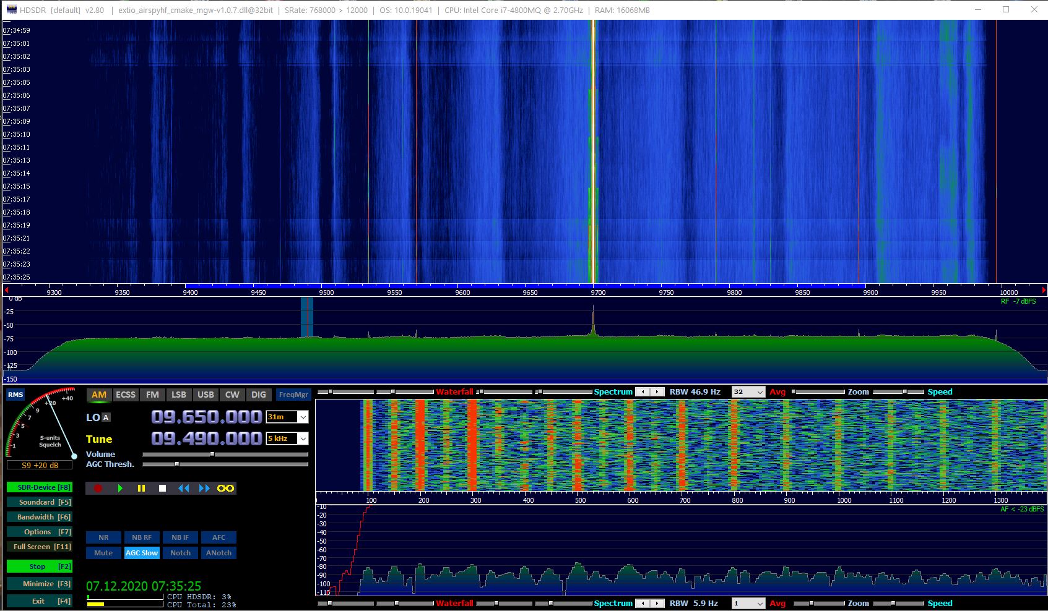Image resolution: width=1048 pixels, height=611 pixels.
Task: Enable the ANotch auto notch filter
Action: click(x=219, y=553)
